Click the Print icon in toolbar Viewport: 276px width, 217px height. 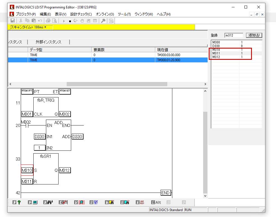pyautogui.click(x=48, y=20)
